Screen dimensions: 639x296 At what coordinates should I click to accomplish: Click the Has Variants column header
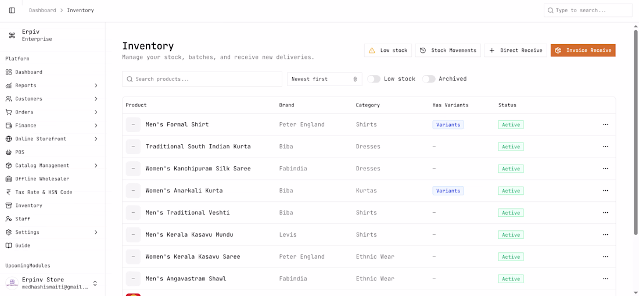coord(450,105)
